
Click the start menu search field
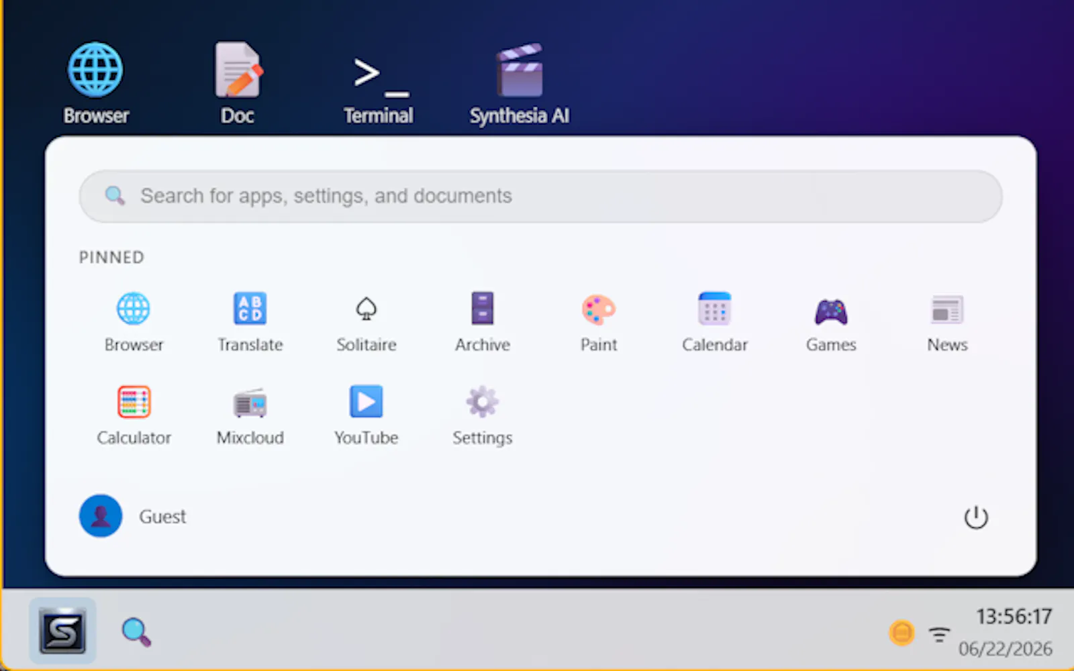[541, 196]
